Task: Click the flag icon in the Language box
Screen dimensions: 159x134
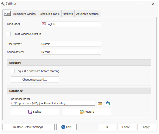Action: [44, 24]
